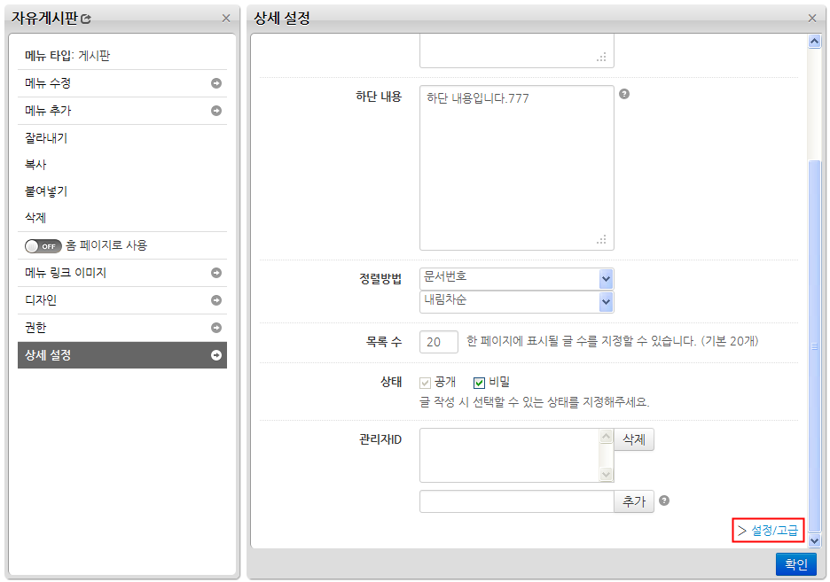Open the 내림차순 sort order dropdown
This screenshot has height=582, width=830.
tap(606, 302)
